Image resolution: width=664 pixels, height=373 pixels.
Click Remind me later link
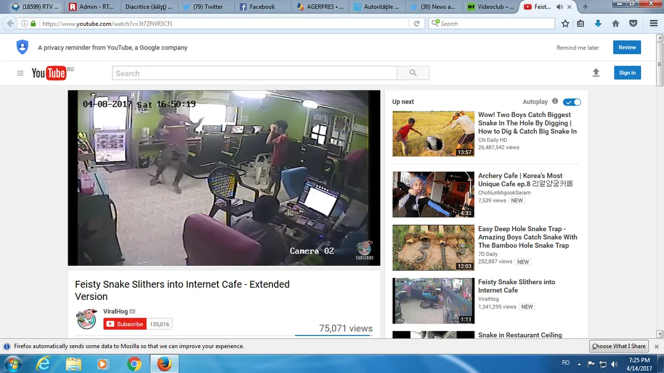[x=577, y=48]
